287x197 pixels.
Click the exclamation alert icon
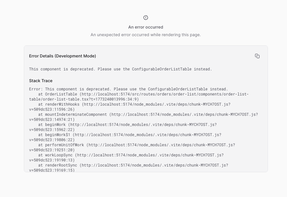click(x=146, y=17)
